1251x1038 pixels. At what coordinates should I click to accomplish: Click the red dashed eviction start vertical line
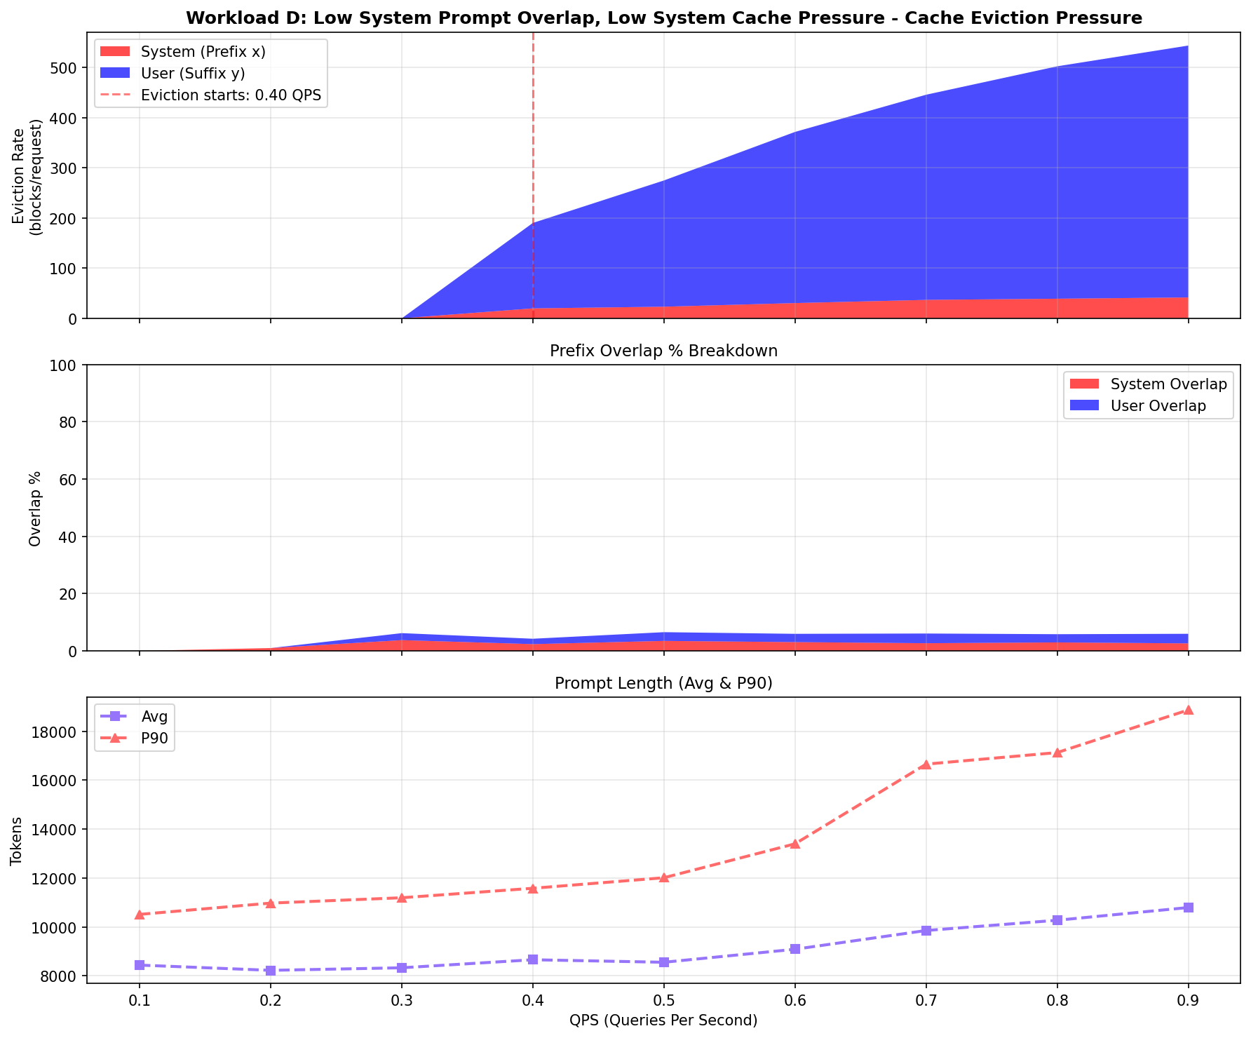coord(533,175)
